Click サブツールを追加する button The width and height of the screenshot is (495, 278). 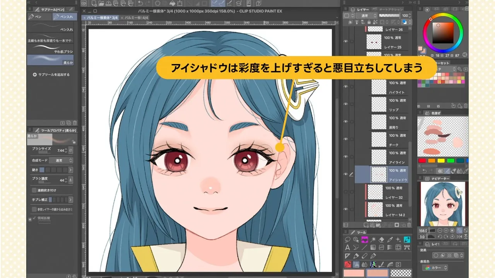click(x=51, y=75)
